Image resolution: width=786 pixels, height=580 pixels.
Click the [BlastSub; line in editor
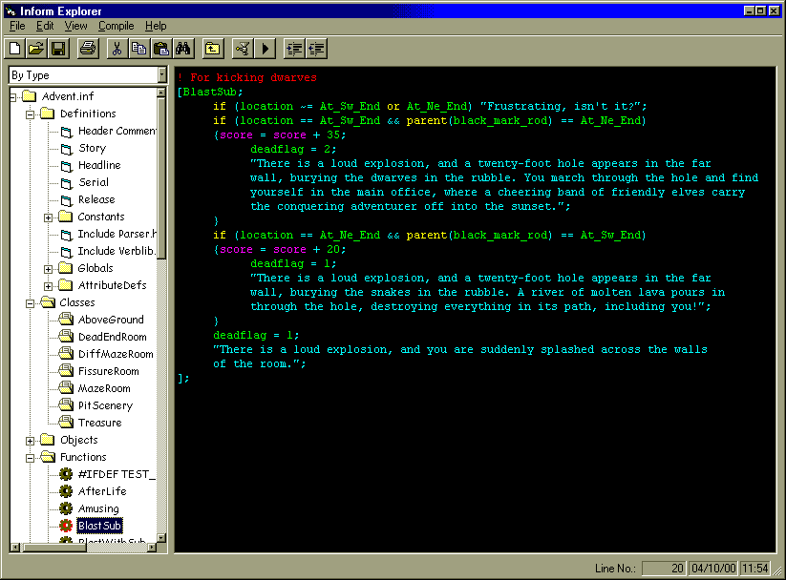[x=210, y=93]
